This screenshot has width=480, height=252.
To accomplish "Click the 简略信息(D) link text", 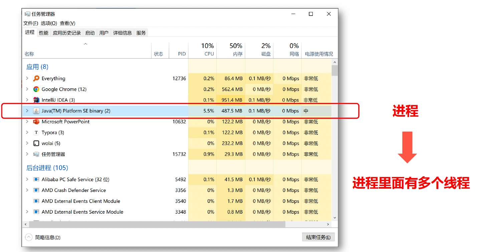I will click(48, 237).
